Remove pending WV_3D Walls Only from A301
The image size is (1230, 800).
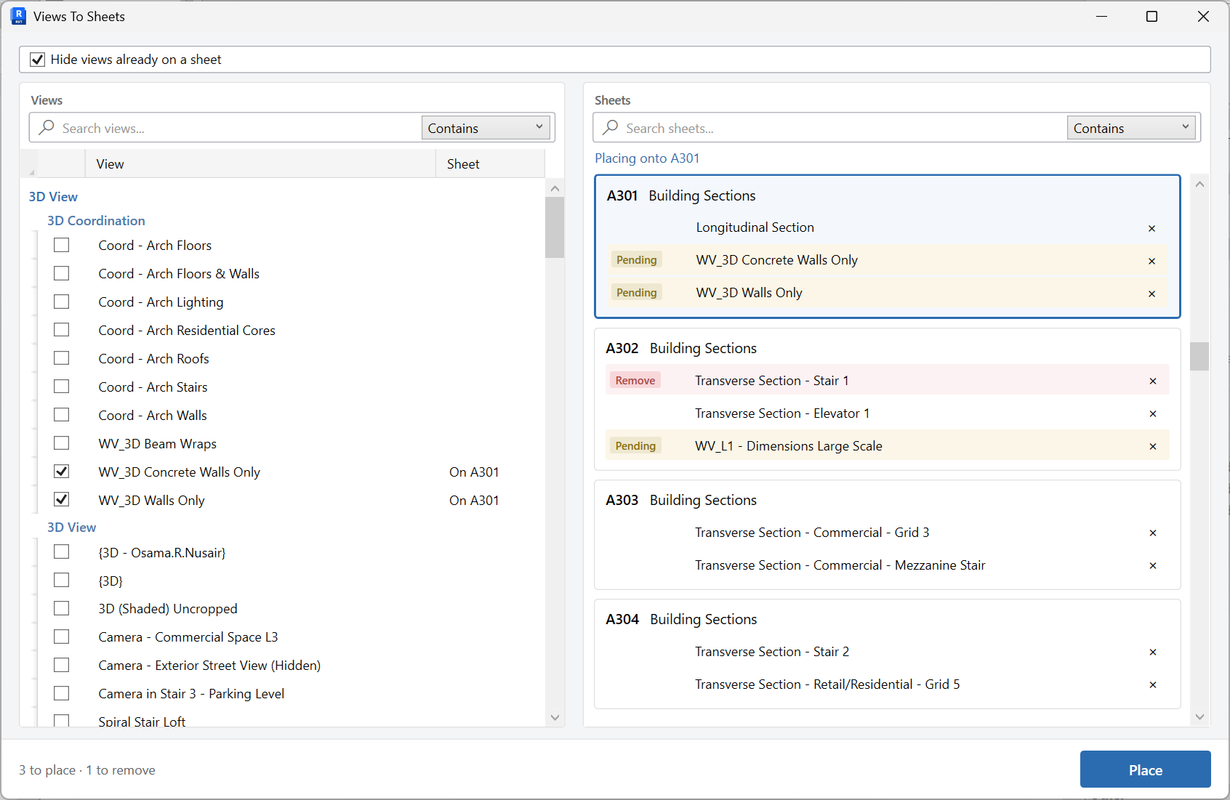tap(1151, 294)
